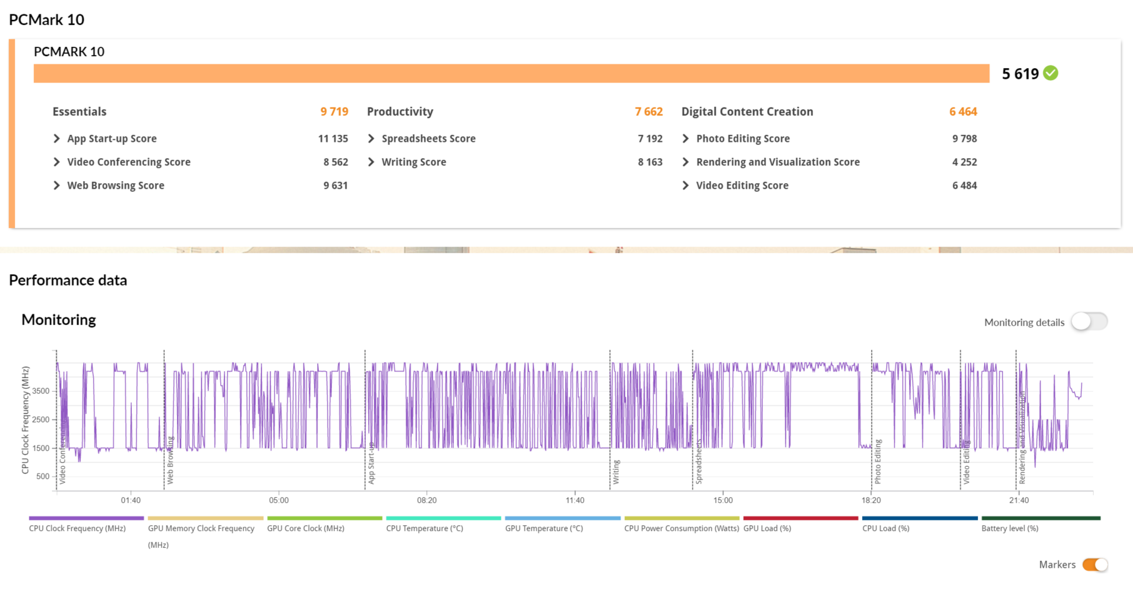Toggle GPU Core Clock legend series

click(325, 525)
